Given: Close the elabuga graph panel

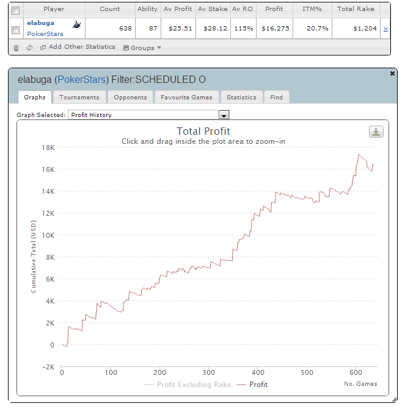Looking at the screenshot, I should pyautogui.click(x=392, y=73).
